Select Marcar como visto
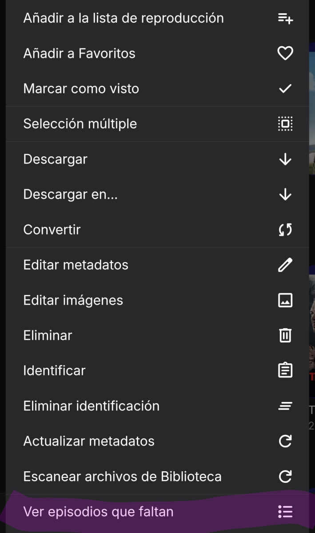This screenshot has width=315, height=533. pos(81,88)
